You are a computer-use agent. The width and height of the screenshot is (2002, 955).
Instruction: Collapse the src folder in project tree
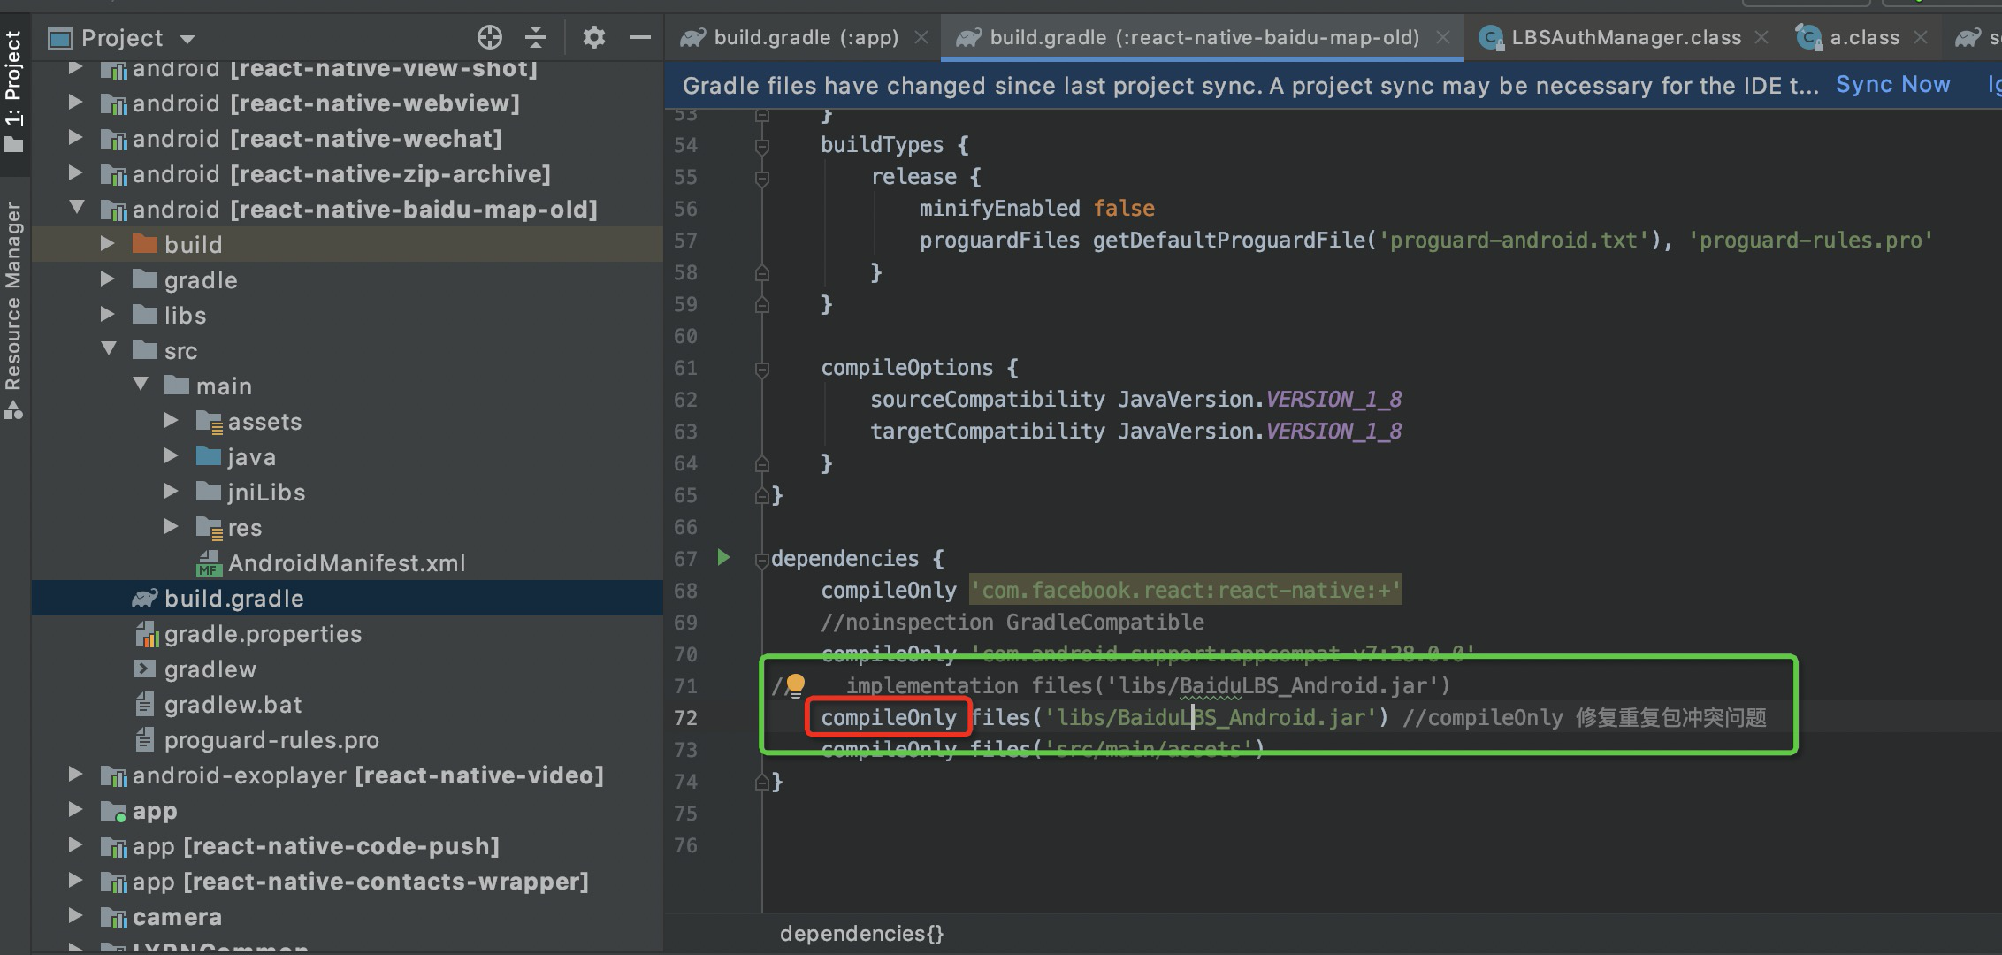tap(110, 350)
